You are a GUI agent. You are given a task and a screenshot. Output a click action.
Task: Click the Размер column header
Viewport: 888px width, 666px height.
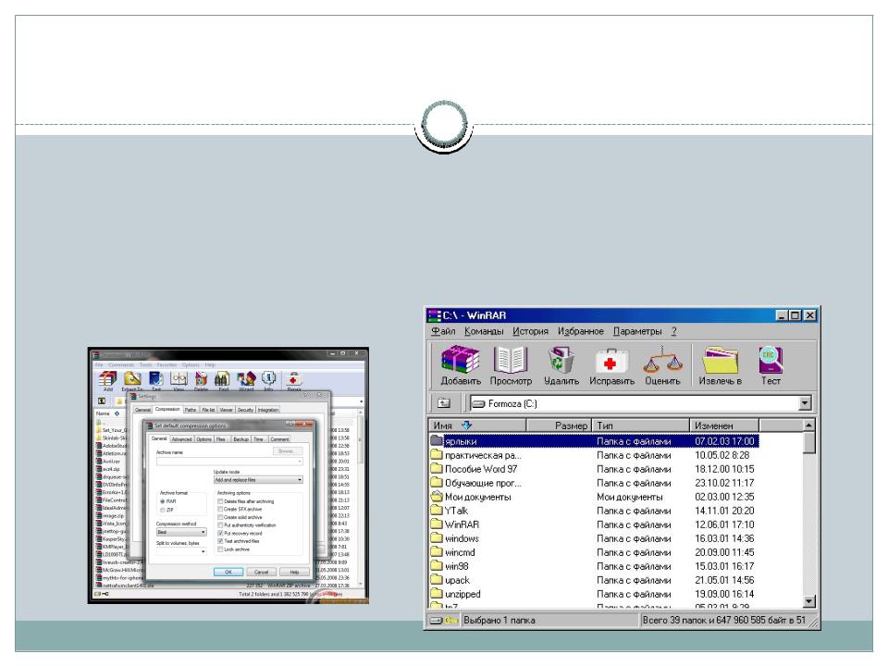(x=559, y=425)
